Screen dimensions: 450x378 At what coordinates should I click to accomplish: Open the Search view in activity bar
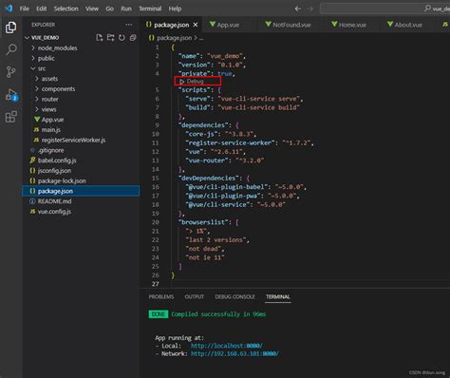11,49
